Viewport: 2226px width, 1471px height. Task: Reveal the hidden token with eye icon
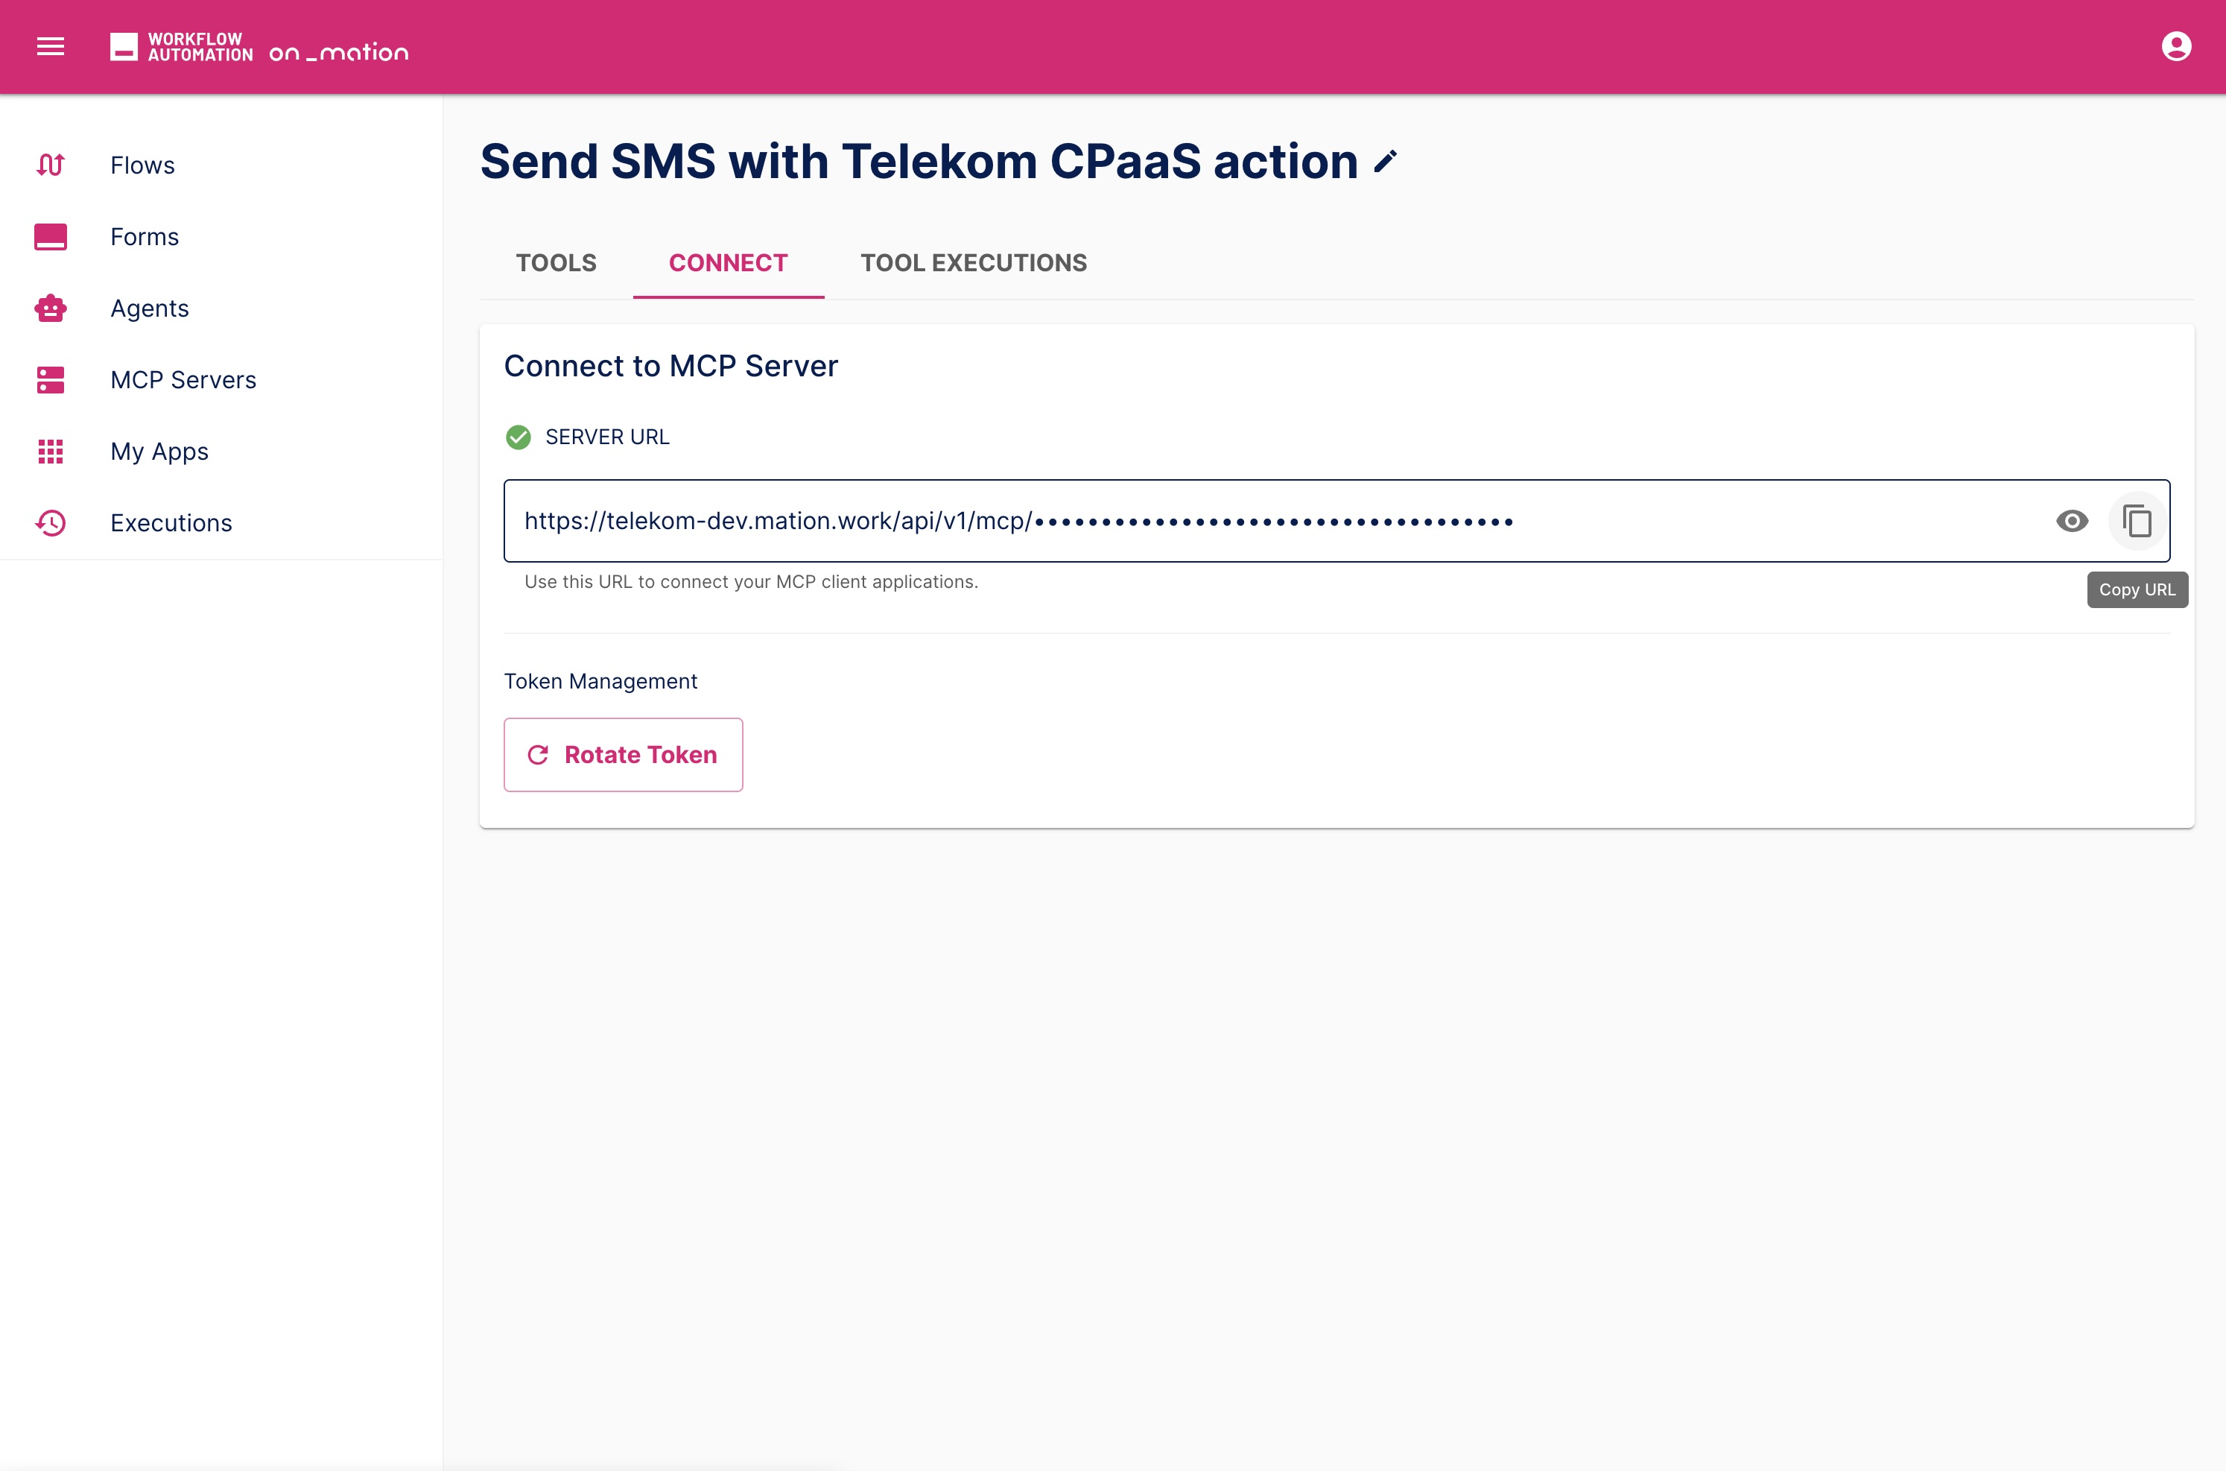(2071, 521)
